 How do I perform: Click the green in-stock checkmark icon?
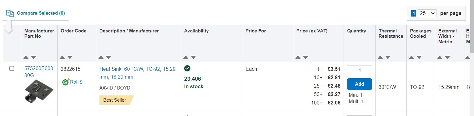click(187, 68)
